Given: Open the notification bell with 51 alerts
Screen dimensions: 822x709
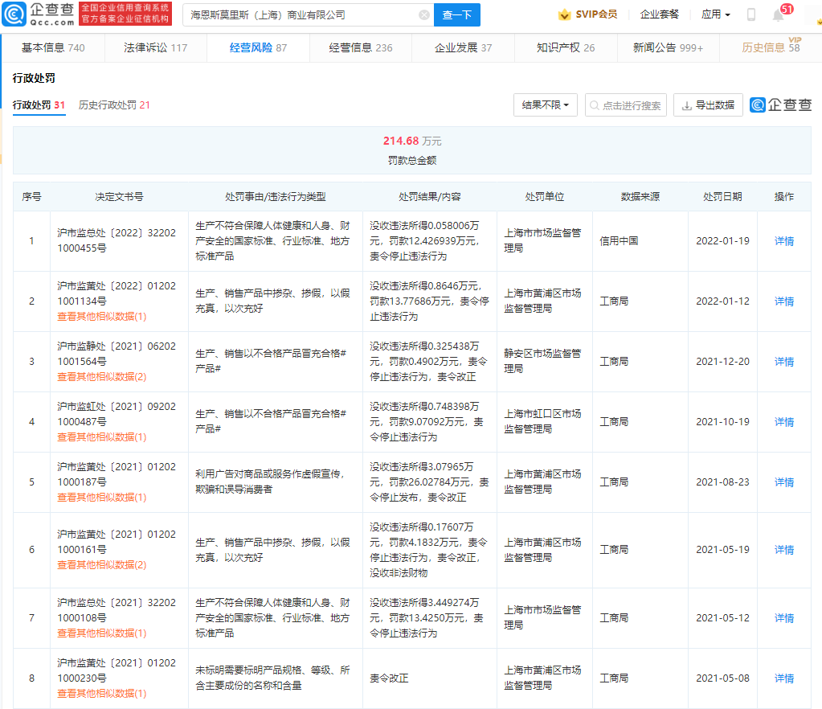Looking at the screenshot, I should pyautogui.click(x=778, y=14).
